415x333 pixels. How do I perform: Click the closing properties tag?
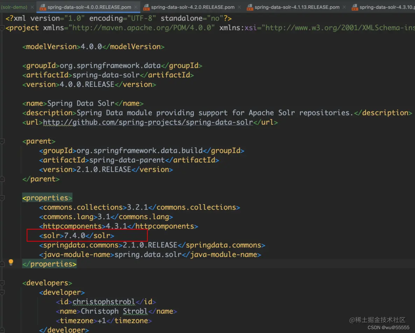click(49, 264)
